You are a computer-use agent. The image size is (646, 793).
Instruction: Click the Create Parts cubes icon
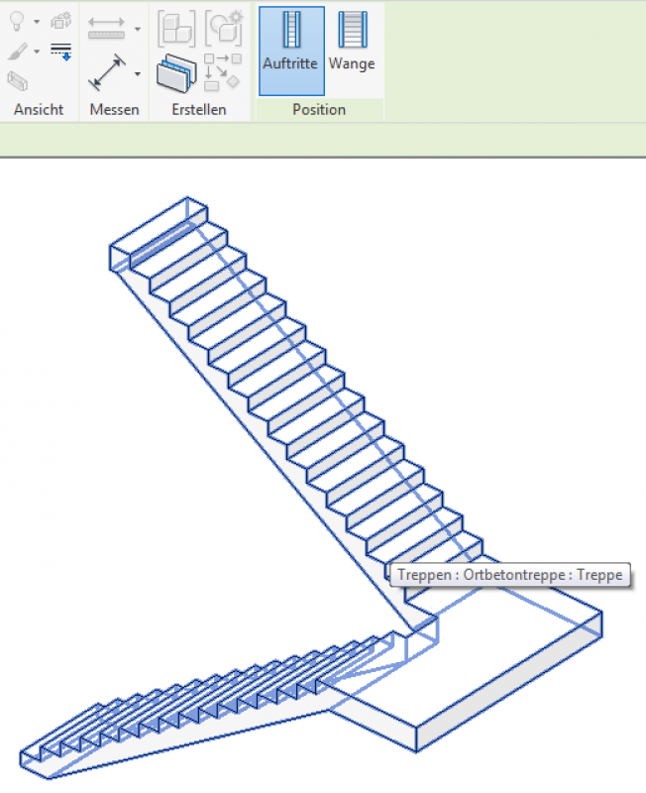(x=177, y=27)
